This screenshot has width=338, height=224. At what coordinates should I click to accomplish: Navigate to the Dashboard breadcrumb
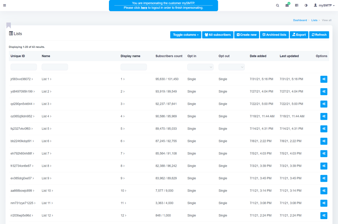click(300, 20)
